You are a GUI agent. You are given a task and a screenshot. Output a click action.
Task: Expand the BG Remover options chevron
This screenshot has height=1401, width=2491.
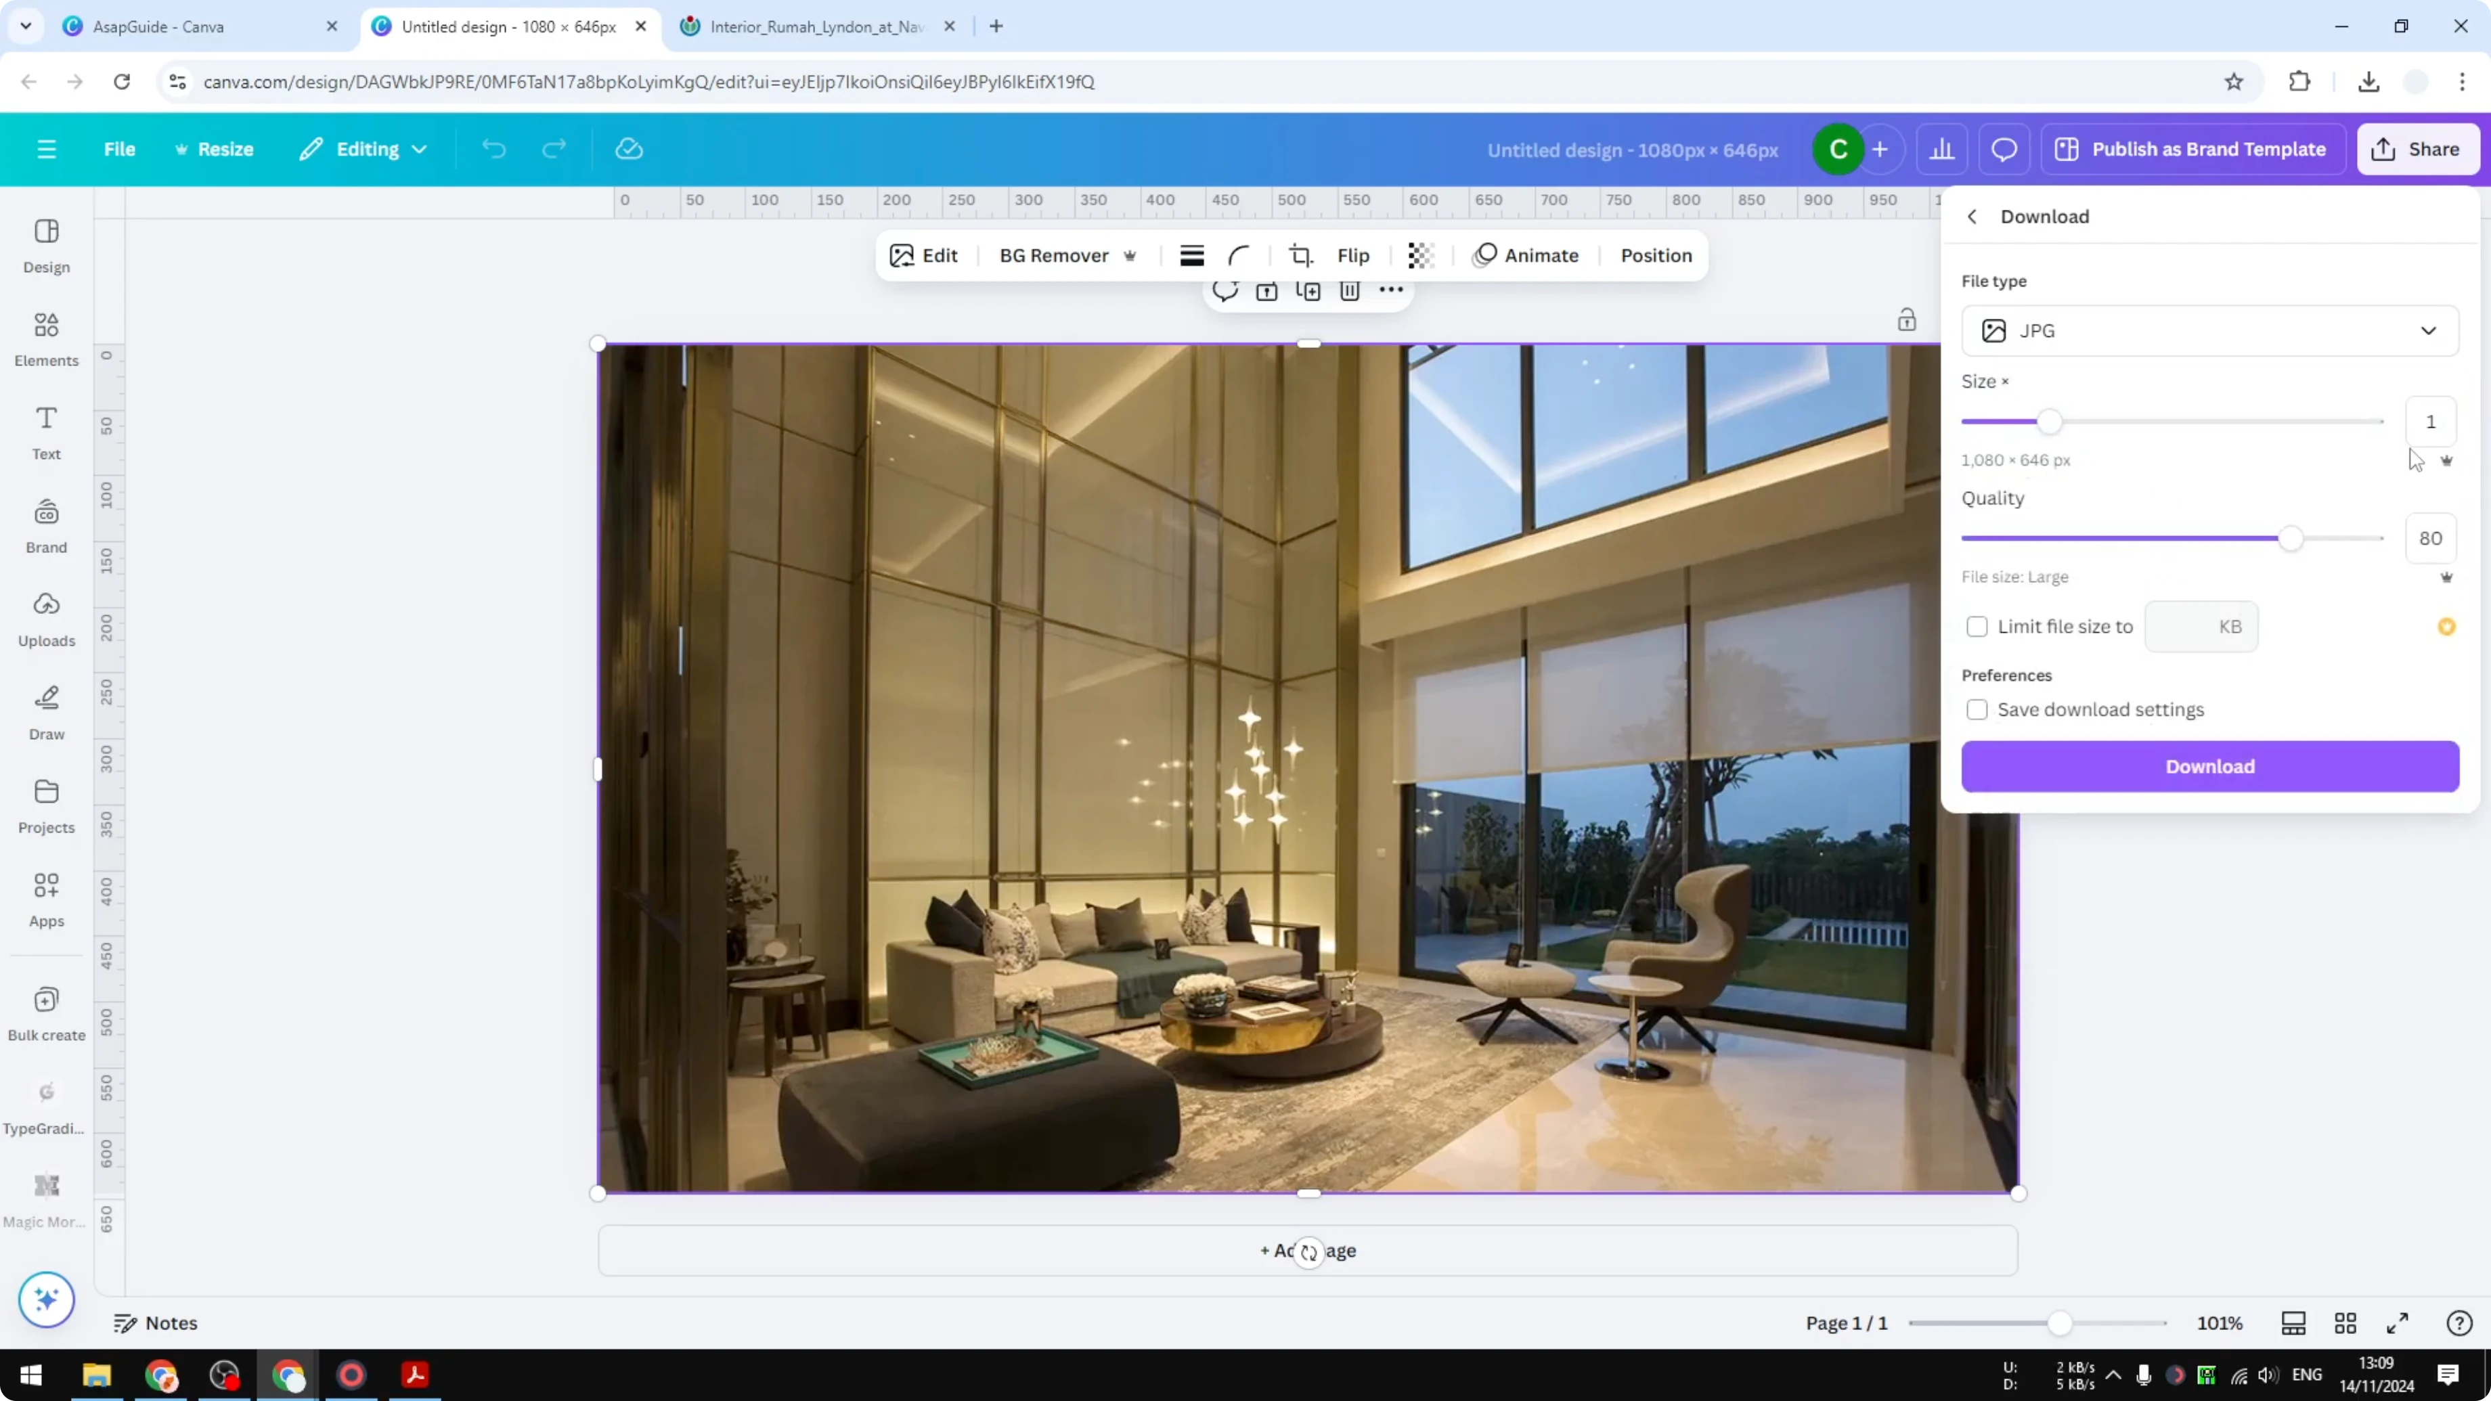[1130, 255]
